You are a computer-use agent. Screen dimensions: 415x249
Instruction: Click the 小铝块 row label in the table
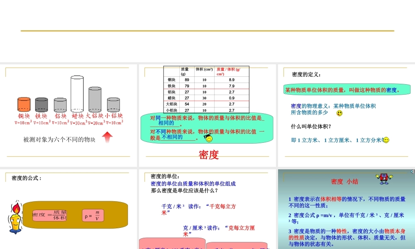coord(171,110)
